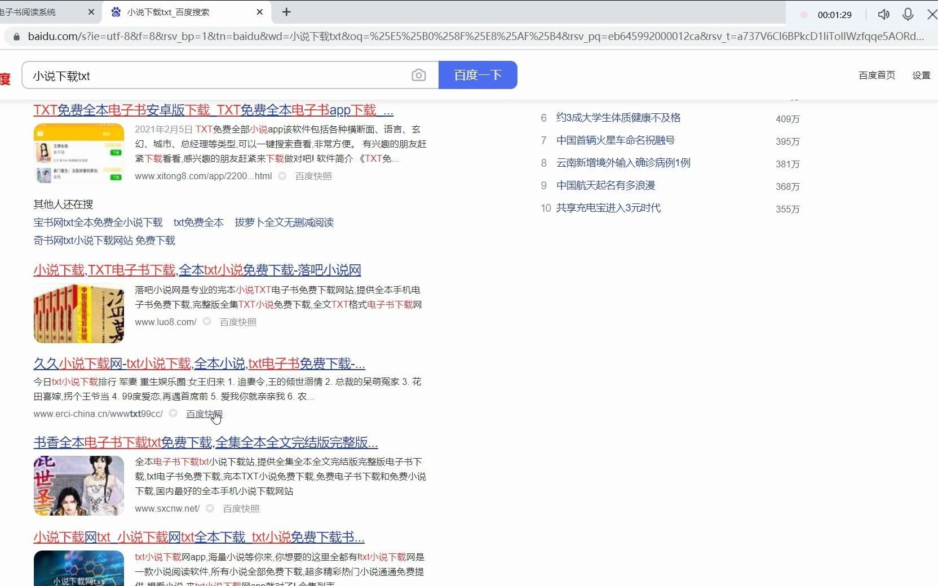This screenshot has width=938, height=586.
Task: Click the lock site-info icon in address bar
Action: 16,37
